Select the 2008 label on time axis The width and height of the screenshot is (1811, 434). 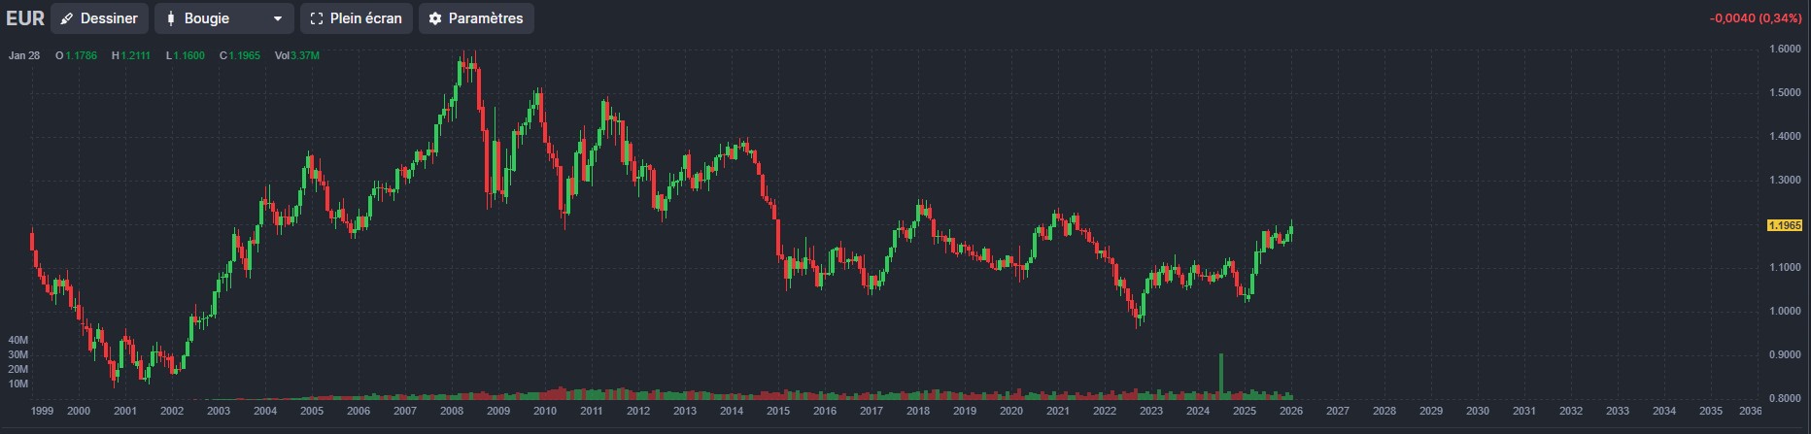coord(452,411)
